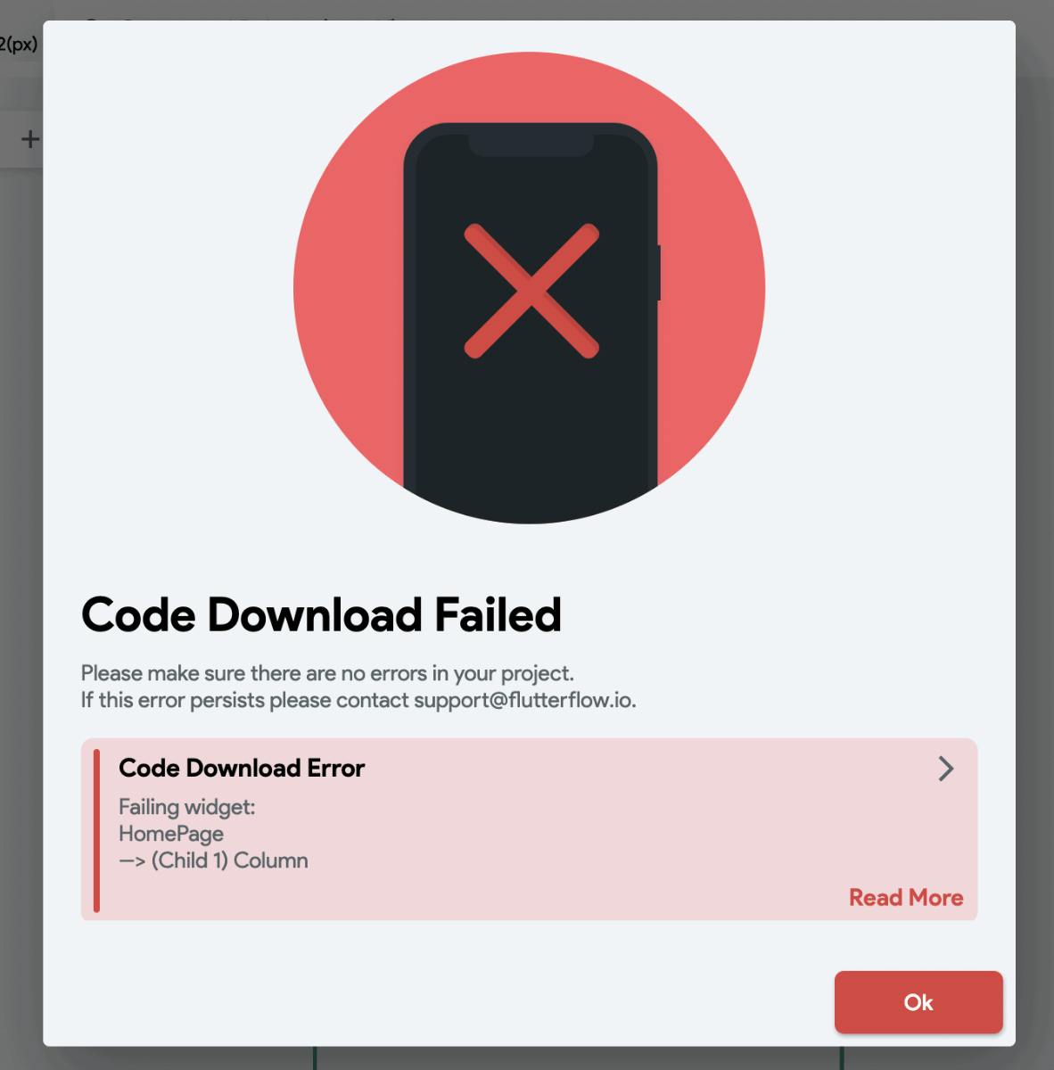Click the support@flutterflow.io email address
This screenshot has height=1070, width=1054.
[524, 700]
